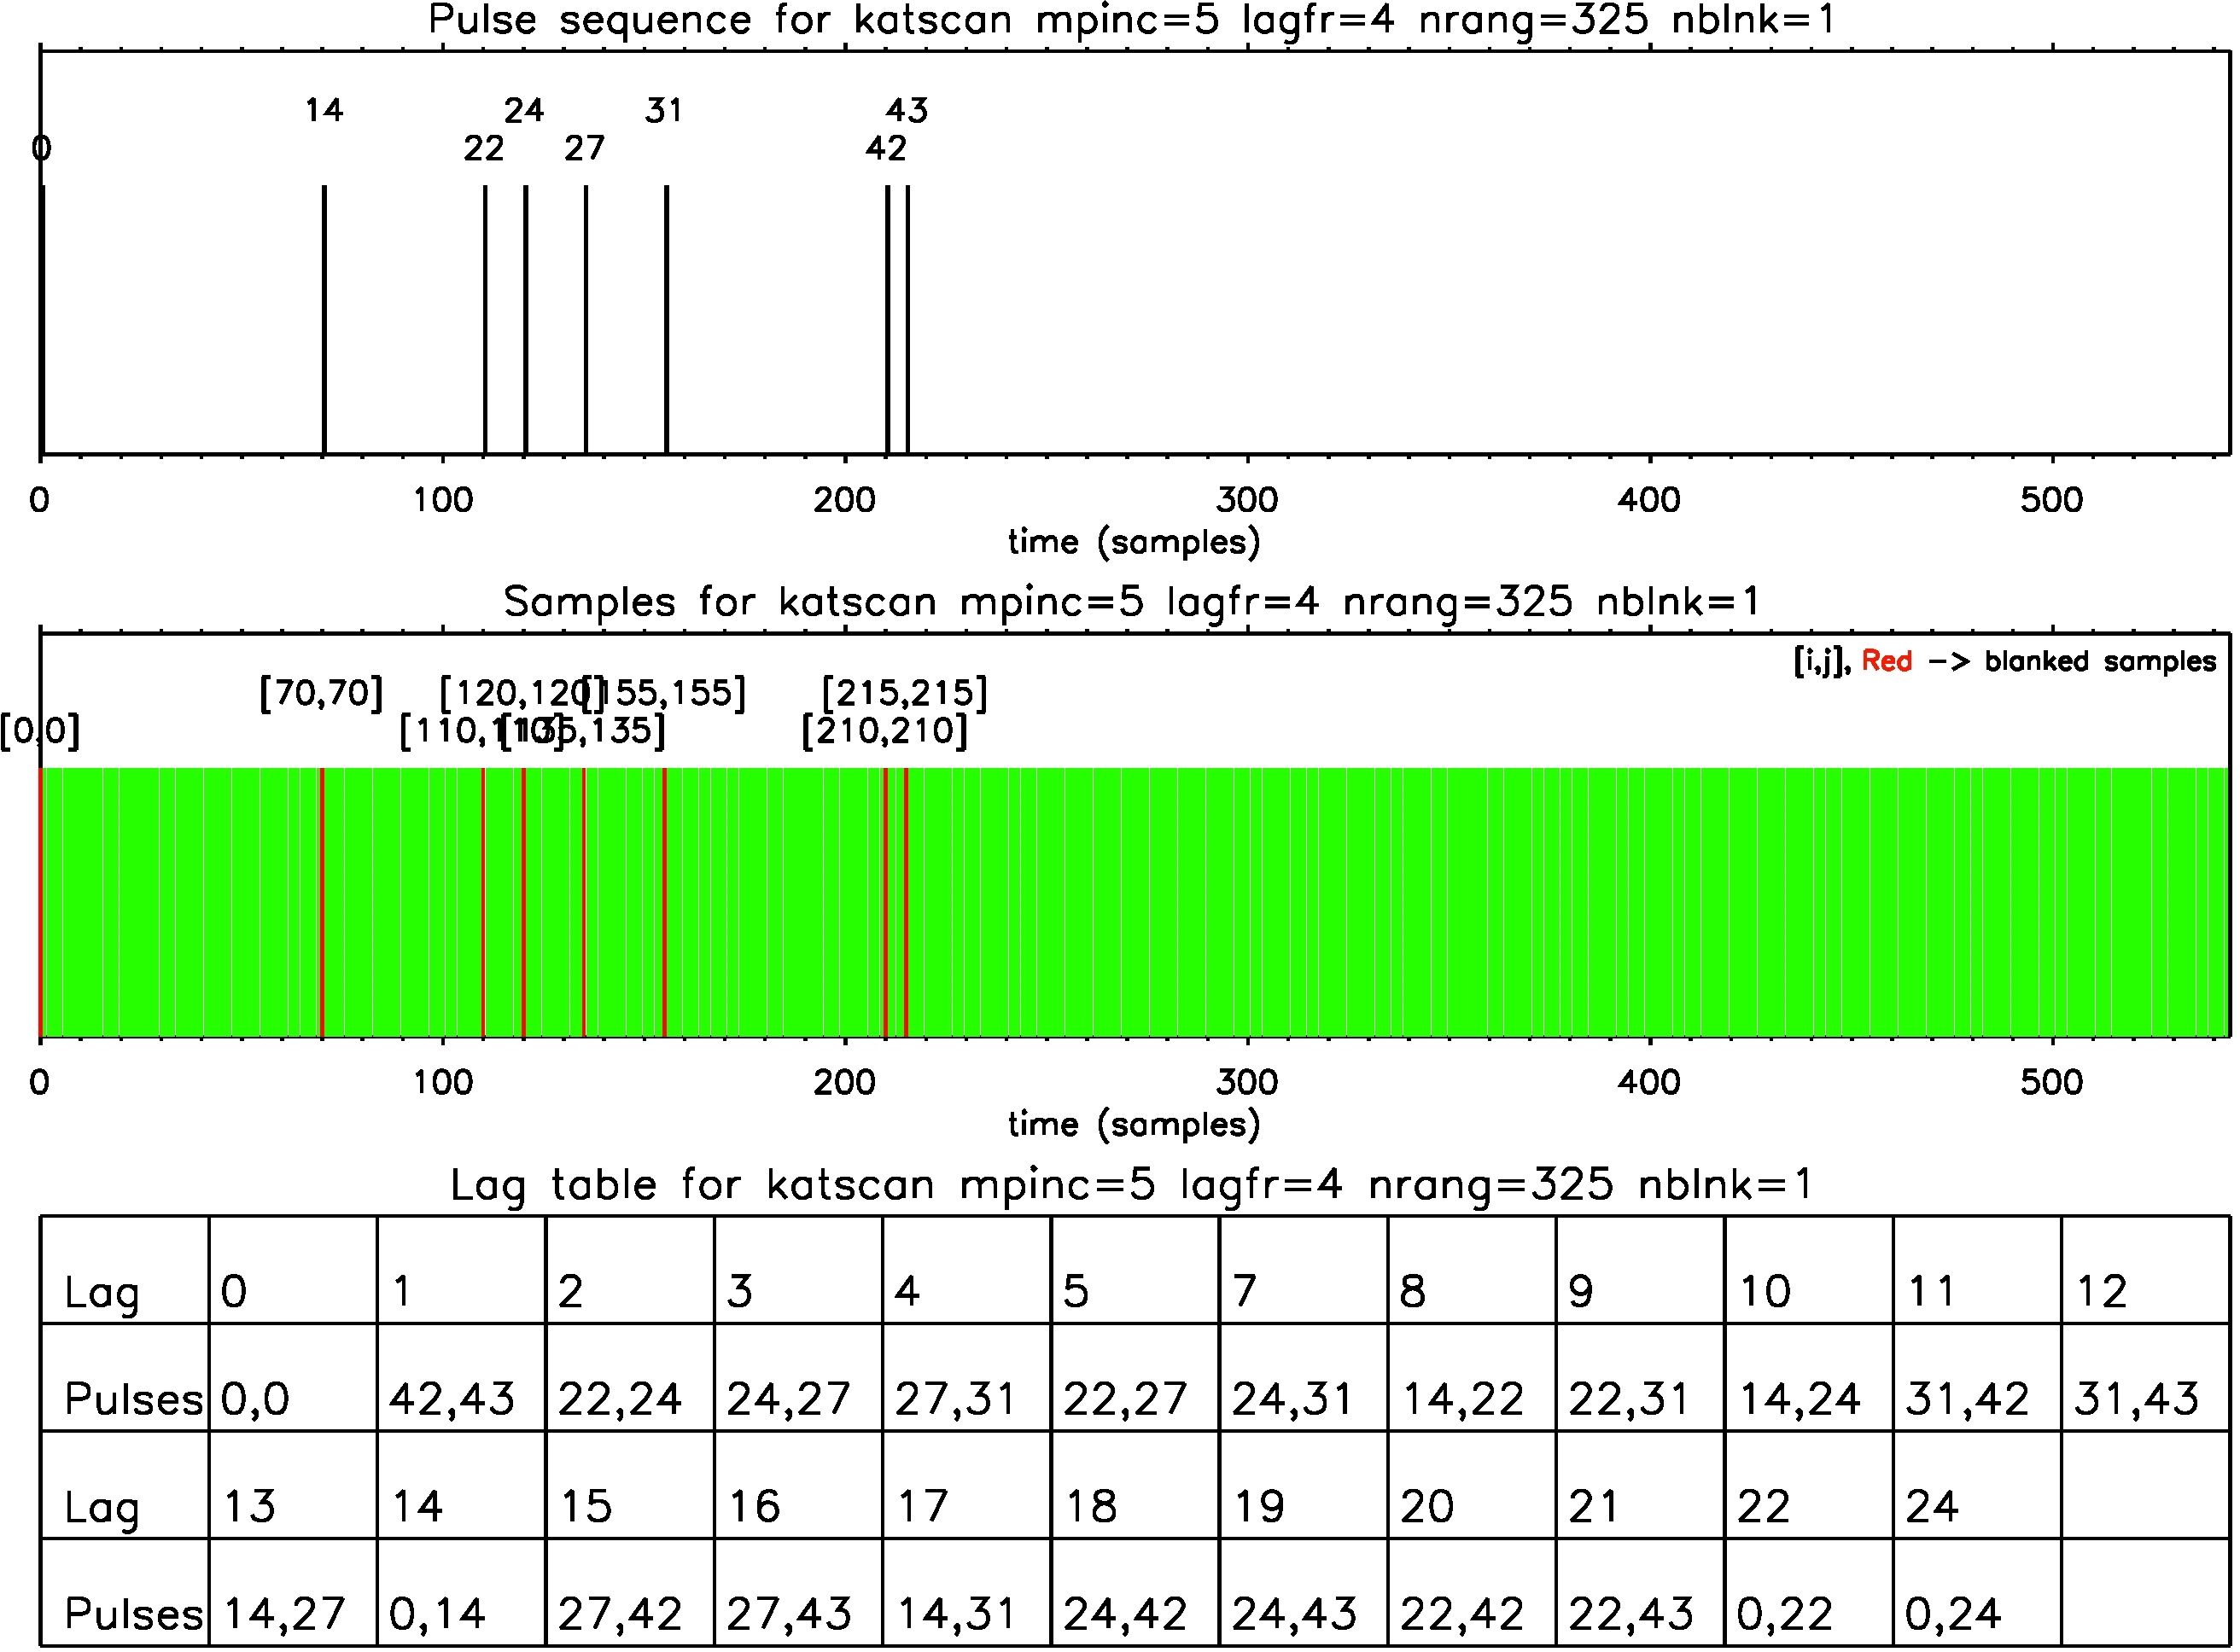Click the pulse bar labeled 31
This screenshot has height=1652, width=2240.
click(667, 320)
